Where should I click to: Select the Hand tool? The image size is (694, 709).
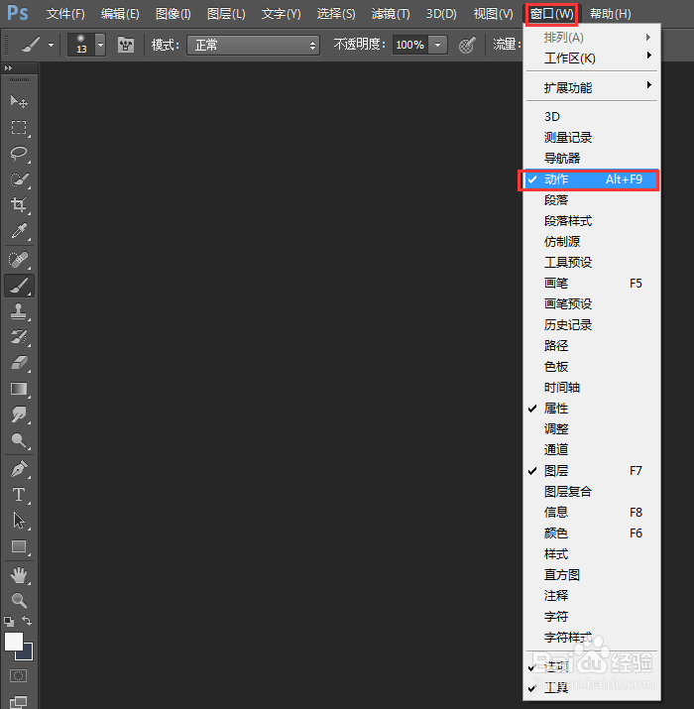[19, 575]
